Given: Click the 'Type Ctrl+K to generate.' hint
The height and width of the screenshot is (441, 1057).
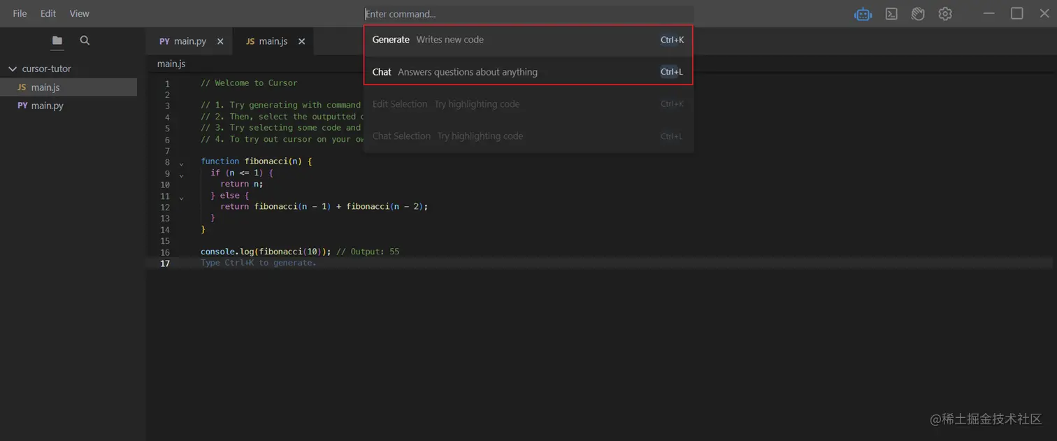Looking at the screenshot, I should coord(259,263).
